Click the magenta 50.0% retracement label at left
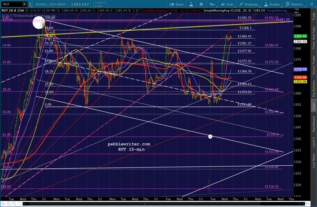317x207 pixels. click(7, 112)
